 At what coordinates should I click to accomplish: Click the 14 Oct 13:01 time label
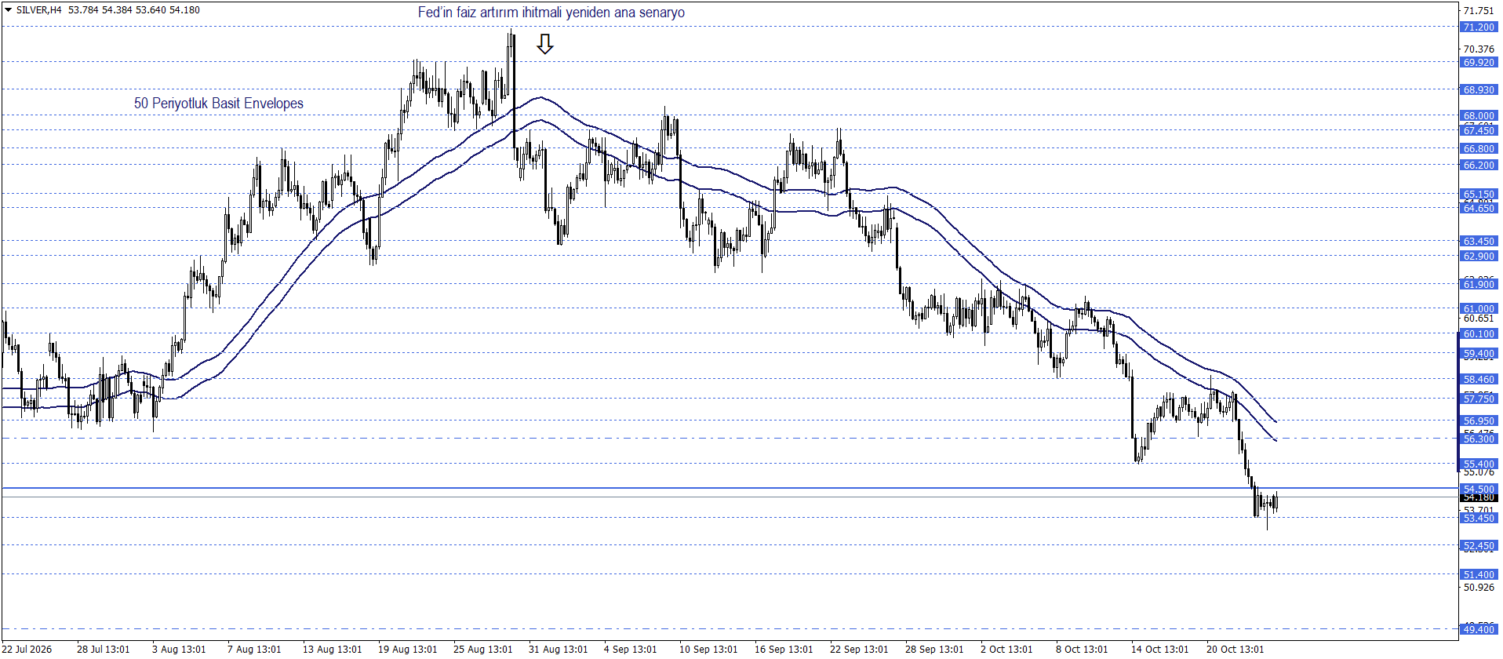(1160, 649)
